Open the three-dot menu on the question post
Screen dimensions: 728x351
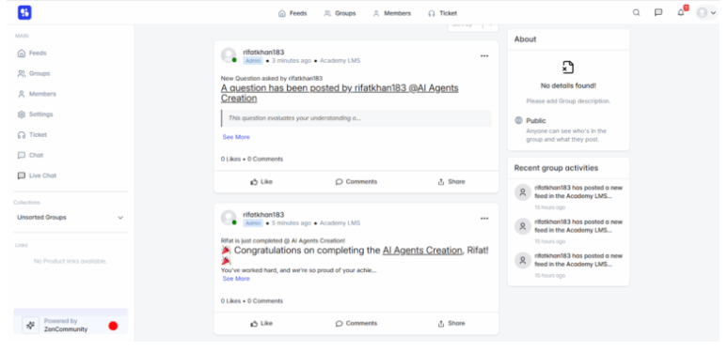point(484,56)
